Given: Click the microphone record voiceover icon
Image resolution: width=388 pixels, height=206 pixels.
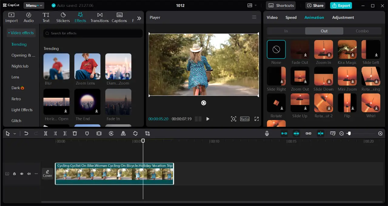Looking at the screenshot, I should pyautogui.click(x=267, y=133).
